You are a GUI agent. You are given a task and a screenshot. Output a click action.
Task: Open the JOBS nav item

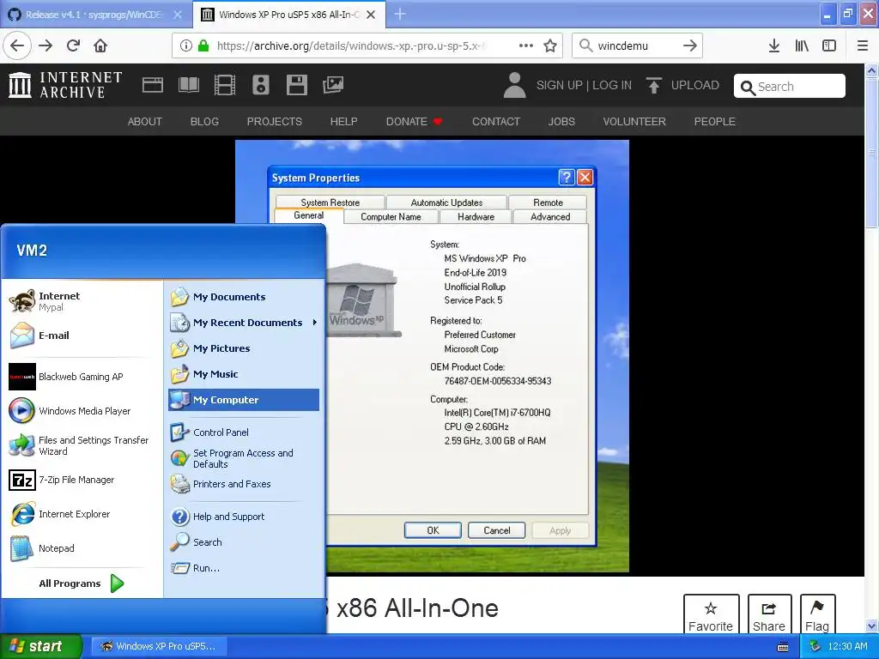(x=561, y=122)
